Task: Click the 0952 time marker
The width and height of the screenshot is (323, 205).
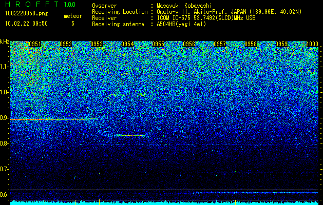Action: click(66, 44)
